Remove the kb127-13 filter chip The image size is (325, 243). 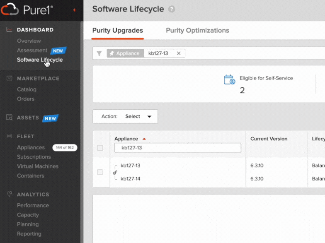point(178,53)
